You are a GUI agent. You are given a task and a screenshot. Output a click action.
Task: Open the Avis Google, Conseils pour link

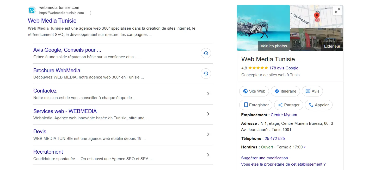(x=67, y=50)
